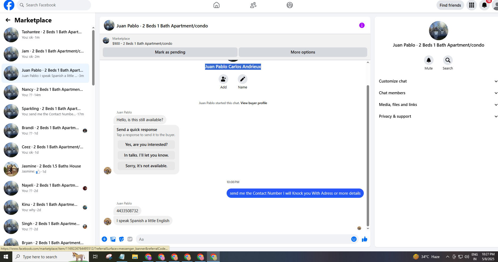Viewport: 498px width, 262px height.
Task: Open the Facebook home logo
Action: [x=9, y=5]
